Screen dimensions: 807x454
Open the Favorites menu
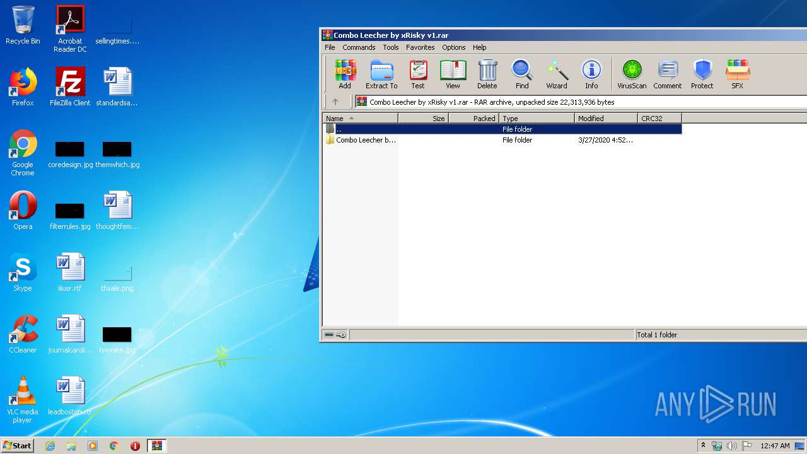click(x=421, y=47)
